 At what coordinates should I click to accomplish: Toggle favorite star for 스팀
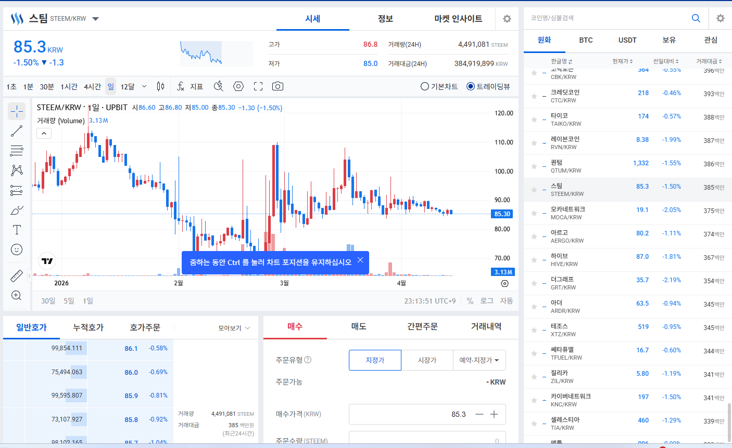(534, 190)
